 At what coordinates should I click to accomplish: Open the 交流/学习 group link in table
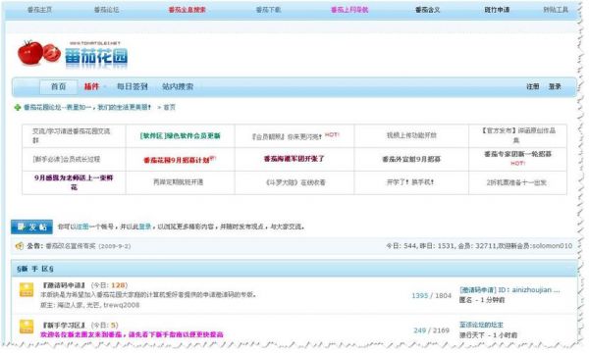(71, 135)
